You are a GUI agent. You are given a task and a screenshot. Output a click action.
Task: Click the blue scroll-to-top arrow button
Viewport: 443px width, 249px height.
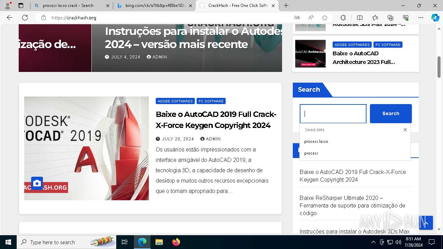[x=426, y=223]
